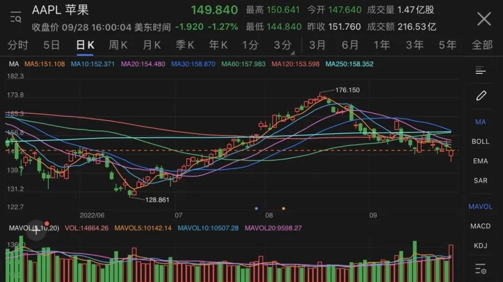Click the MA120:153.598 legend value
The width and height of the screenshot is (503, 282).
[x=295, y=64]
